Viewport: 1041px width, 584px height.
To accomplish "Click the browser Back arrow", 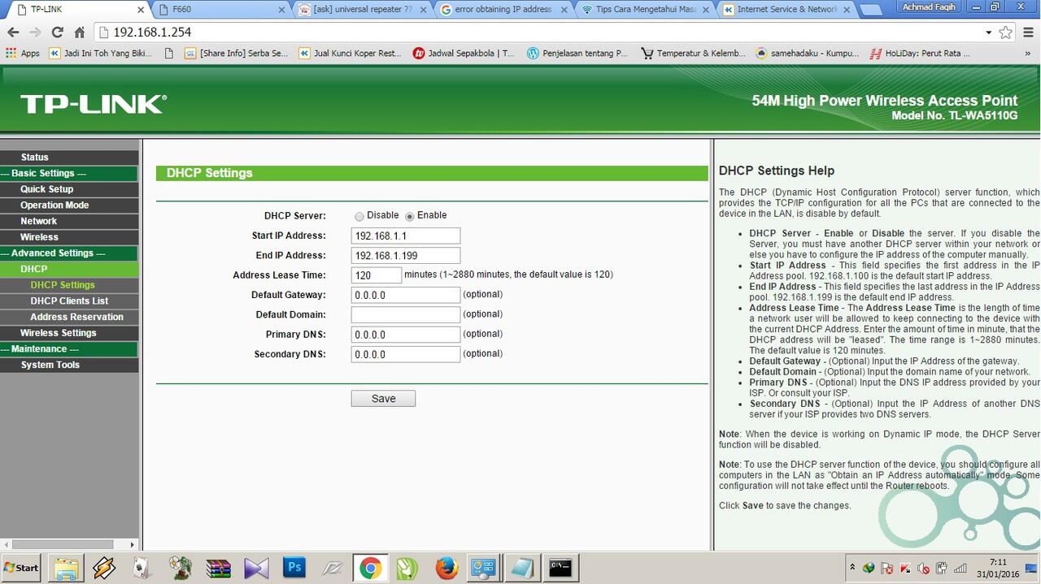I will [13, 32].
